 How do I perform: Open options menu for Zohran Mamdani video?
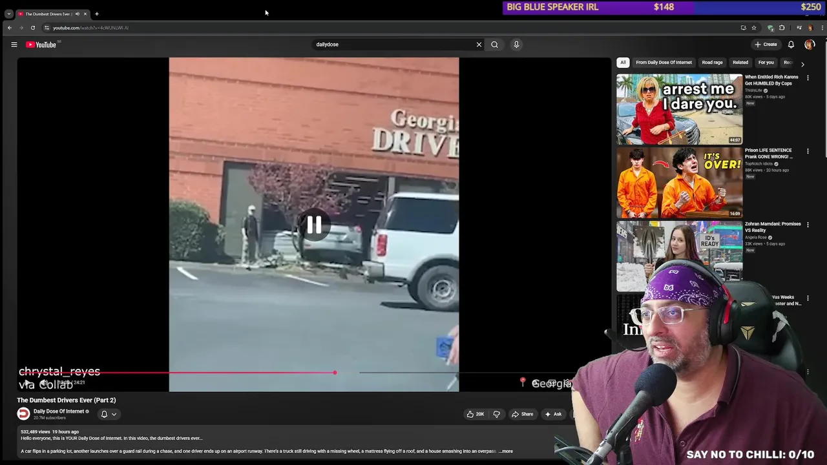click(x=808, y=225)
